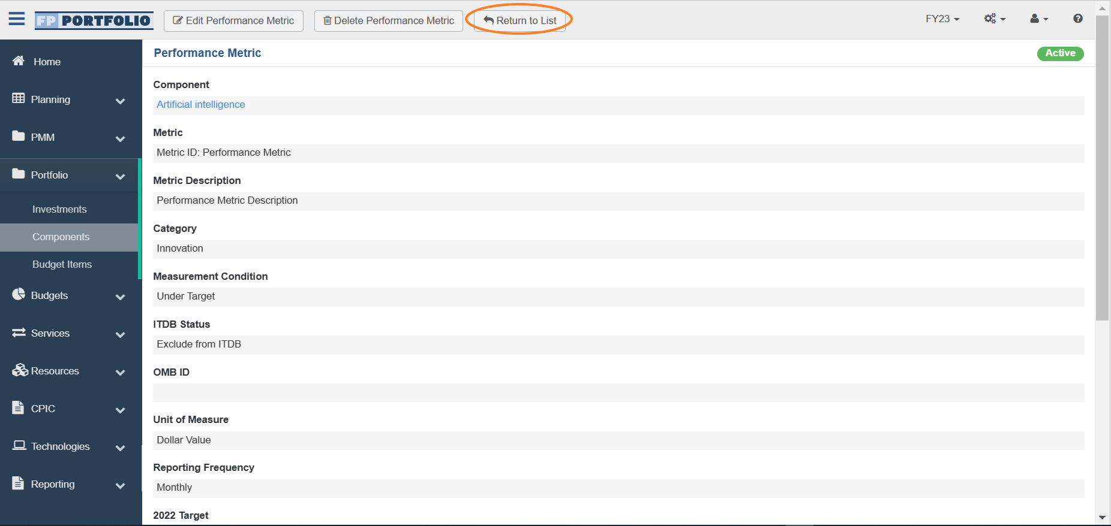The image size is (1111, 526).
Task: Click the Planning grid icon
Action: click(x=19, y=98)
